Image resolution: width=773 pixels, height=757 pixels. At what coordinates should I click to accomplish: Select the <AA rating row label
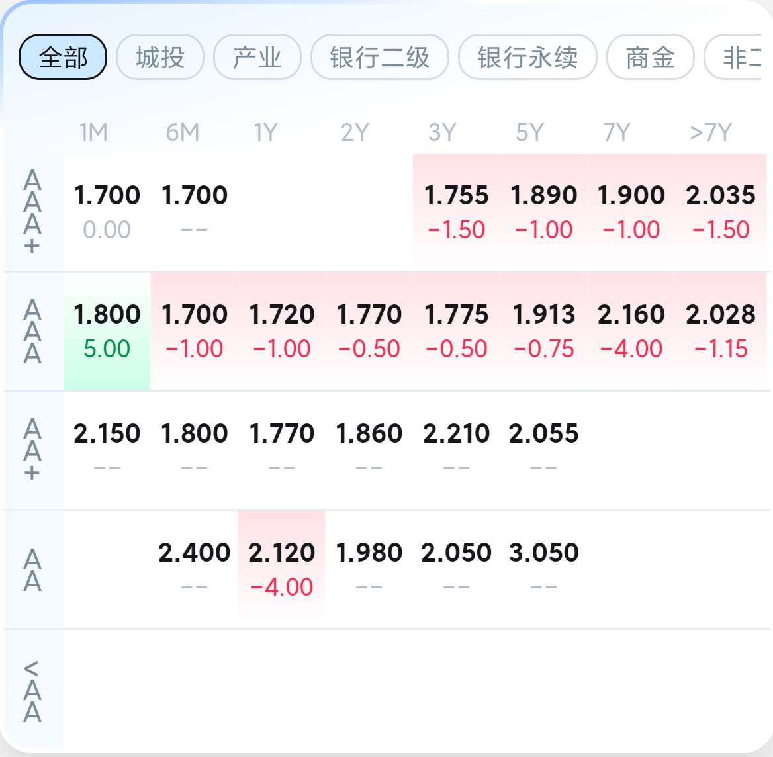(32, 691)
